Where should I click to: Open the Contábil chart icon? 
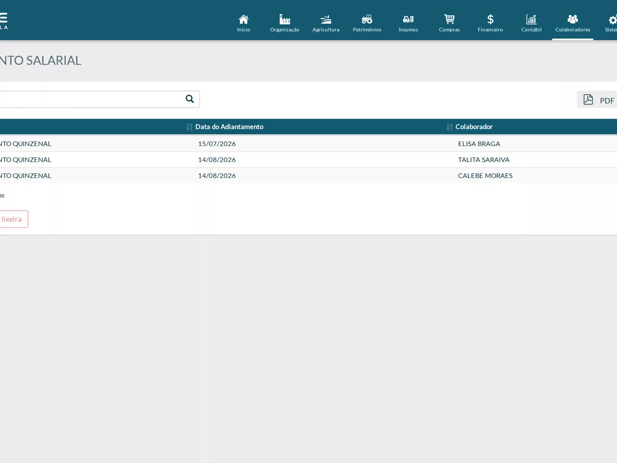point(532,20)
